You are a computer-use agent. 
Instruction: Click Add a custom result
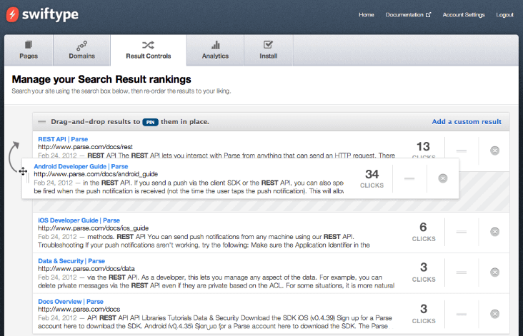(467, 122)
